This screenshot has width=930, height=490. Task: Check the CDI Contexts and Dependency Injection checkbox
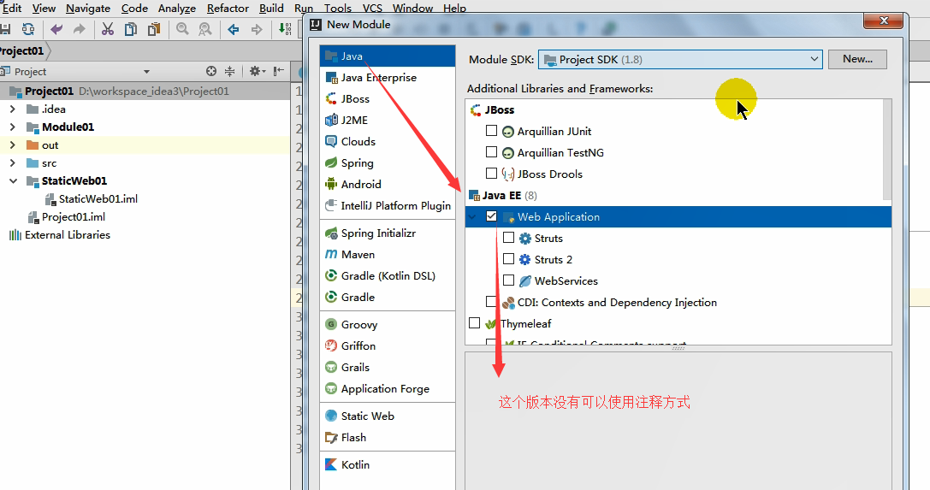coord(491,302)
